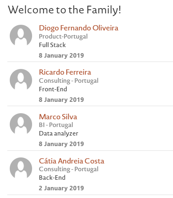Open Diogo Fernando Oliveira's profile link
The height and width of the screenshot is (198, 173).
pos(78,28)
